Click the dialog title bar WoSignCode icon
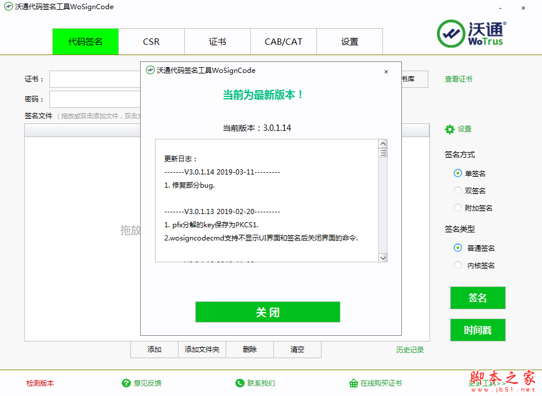The width and height of the screenshot is (542, 396). 150,70
